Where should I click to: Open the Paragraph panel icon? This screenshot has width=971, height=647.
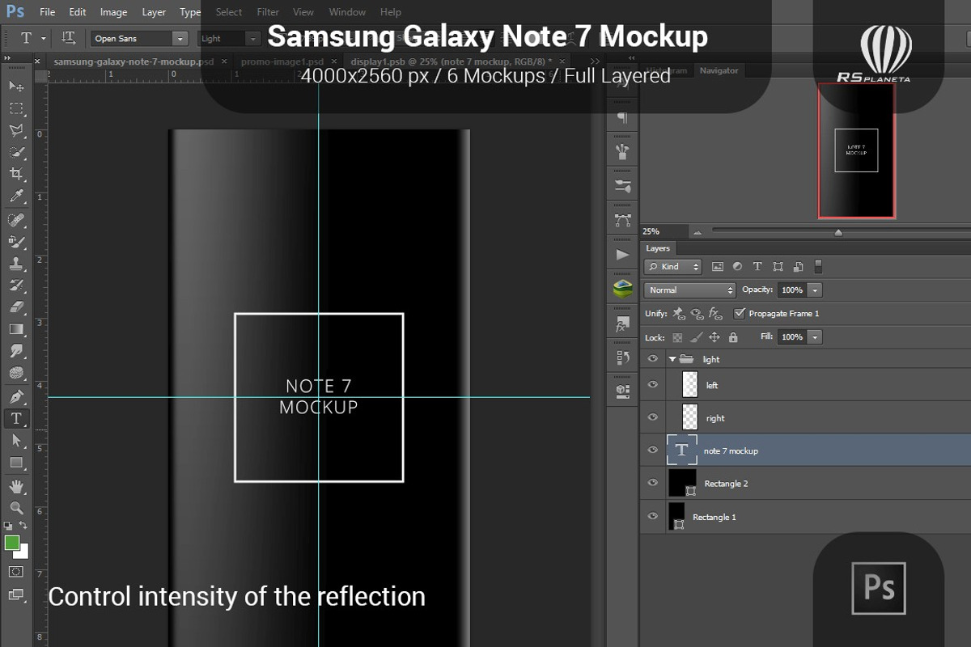pyautogui.click(x=622, y=117)
